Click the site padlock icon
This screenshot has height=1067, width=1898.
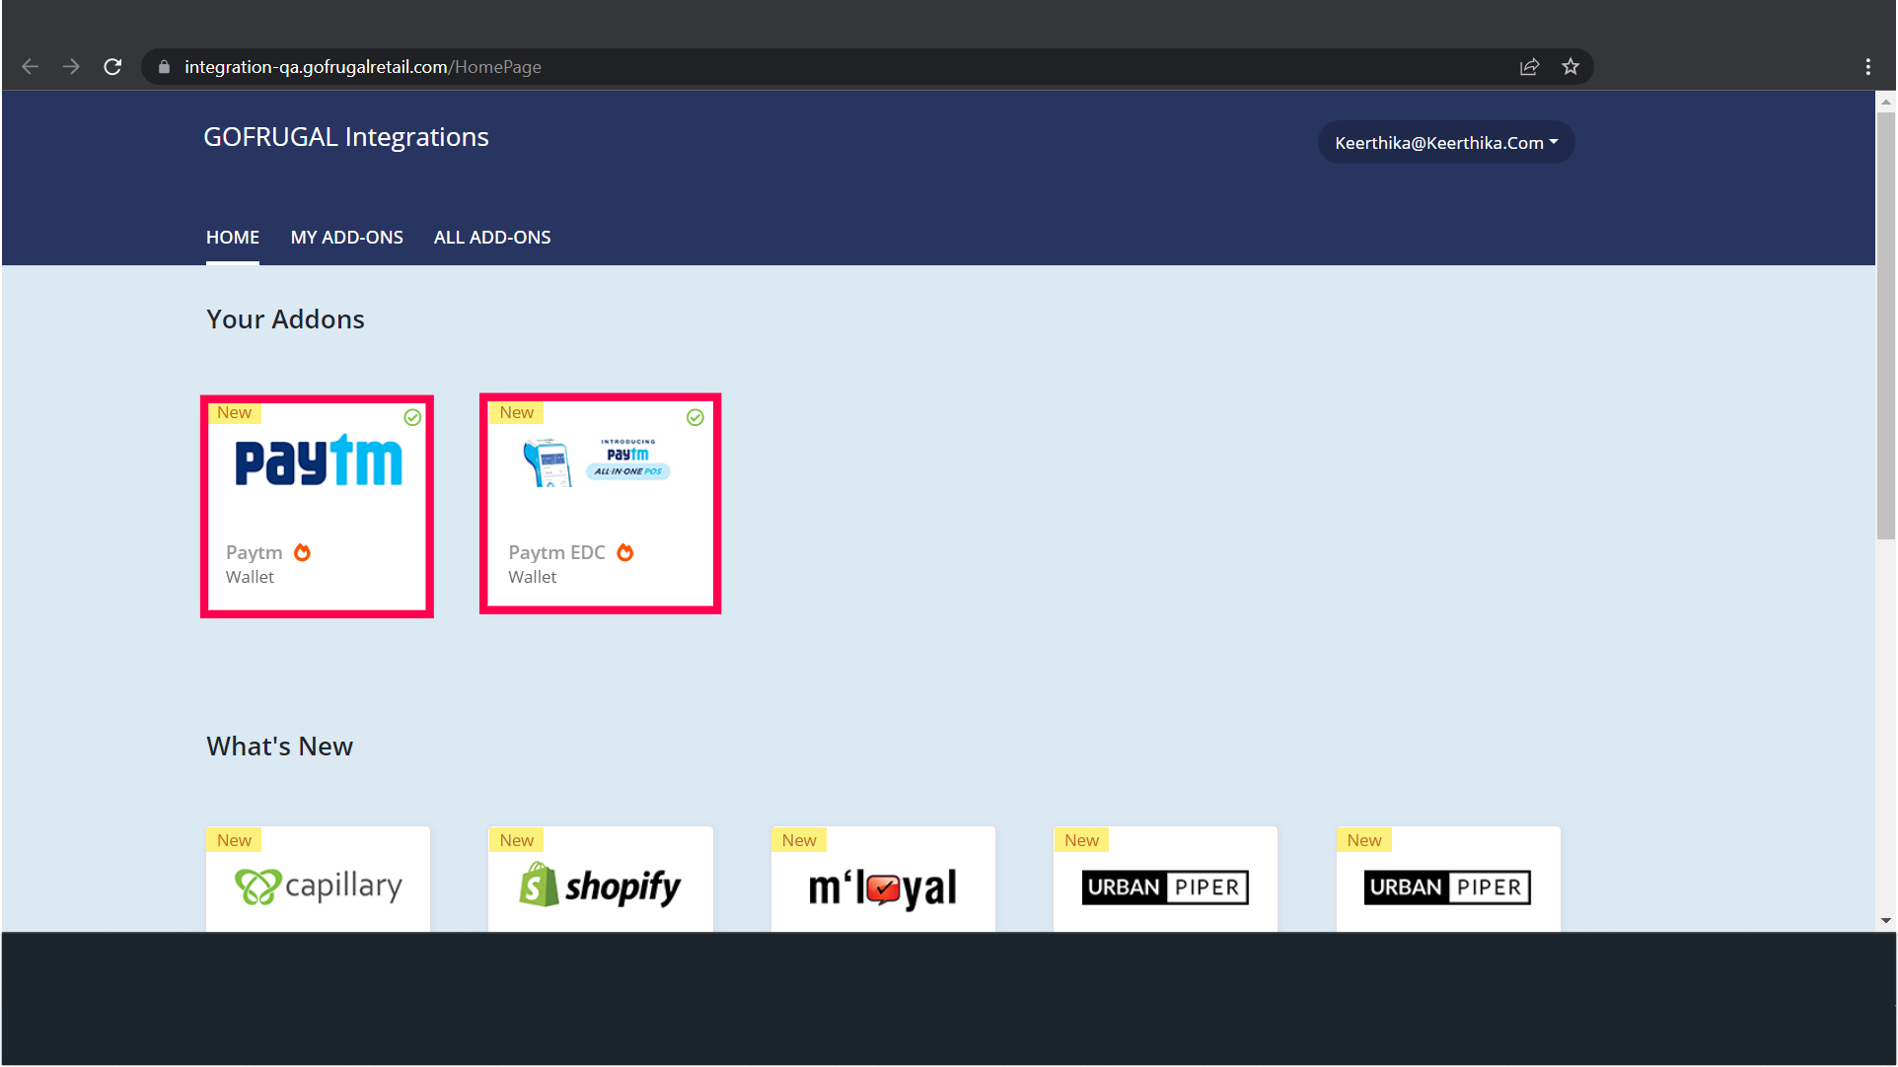coord(164,67)
